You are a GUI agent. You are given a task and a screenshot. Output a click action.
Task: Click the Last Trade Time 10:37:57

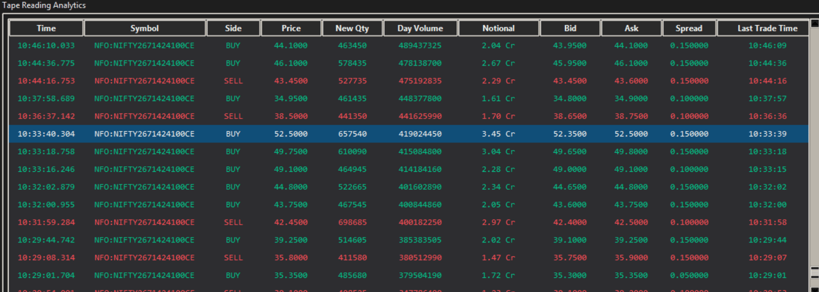pyautogui.click(x=767, y=99)
